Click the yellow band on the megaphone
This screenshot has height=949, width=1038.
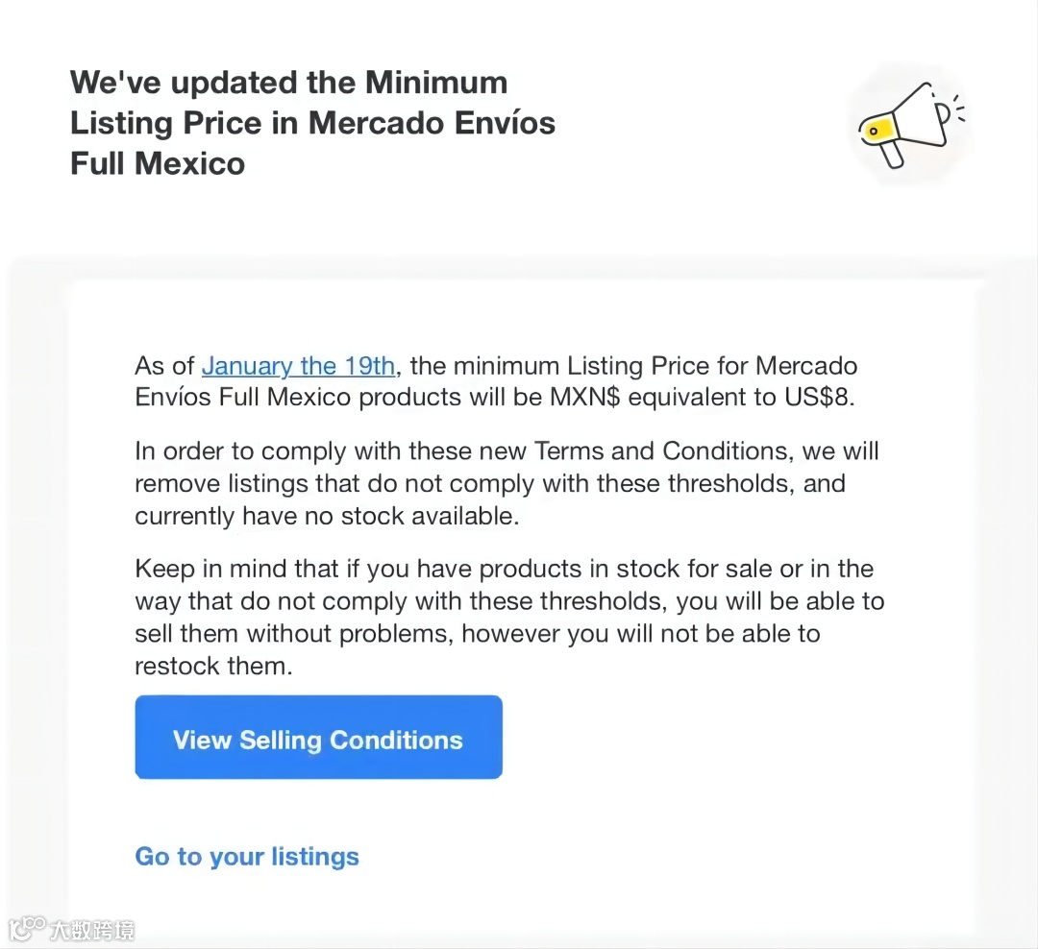pyautogui.click(x=881, y=128)
